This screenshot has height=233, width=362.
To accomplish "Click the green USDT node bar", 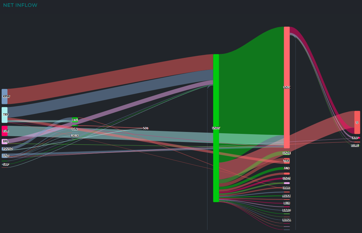I will [216, 128].
